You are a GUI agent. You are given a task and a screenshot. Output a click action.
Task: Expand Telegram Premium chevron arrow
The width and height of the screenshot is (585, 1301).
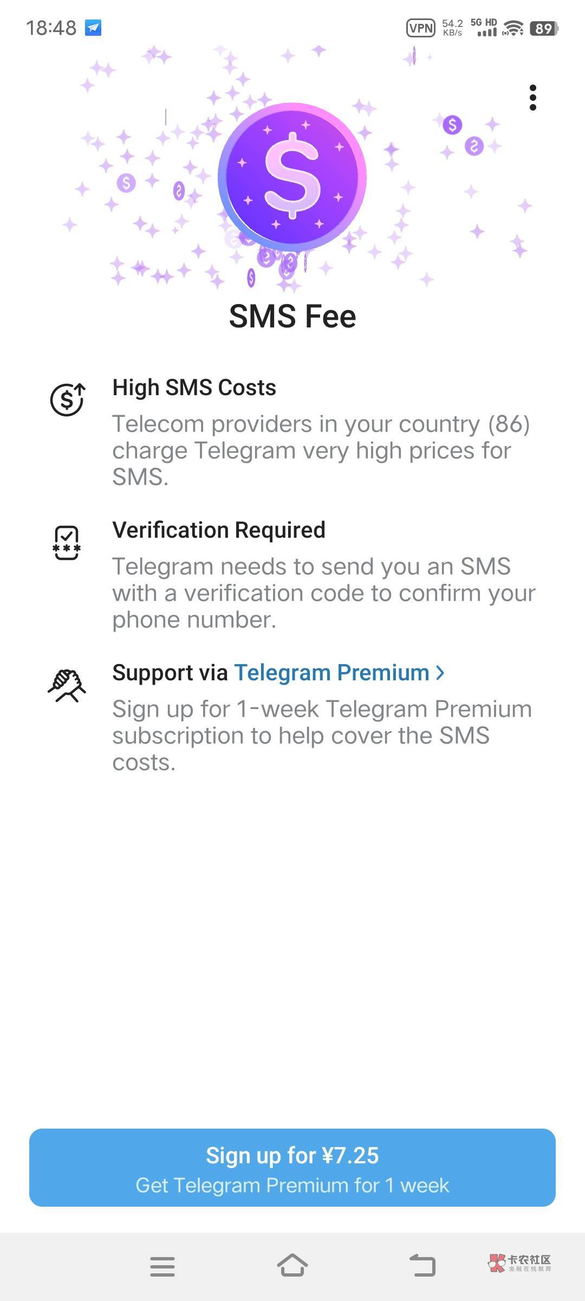[x=440, y=673]
